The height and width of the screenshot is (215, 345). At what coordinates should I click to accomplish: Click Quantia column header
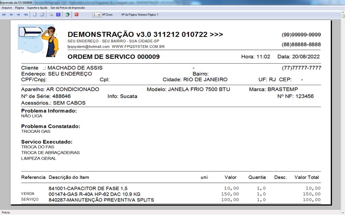coord(257,177)
